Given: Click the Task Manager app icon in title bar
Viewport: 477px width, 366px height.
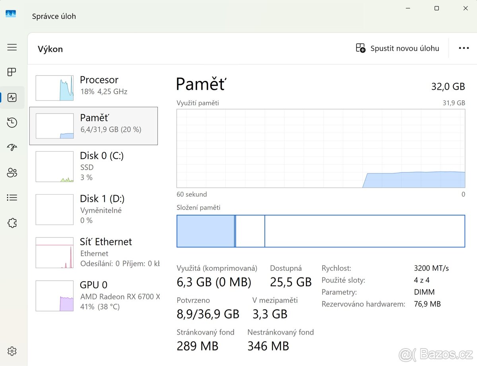Looking at the screenshot, I should (x=11, y=14).
